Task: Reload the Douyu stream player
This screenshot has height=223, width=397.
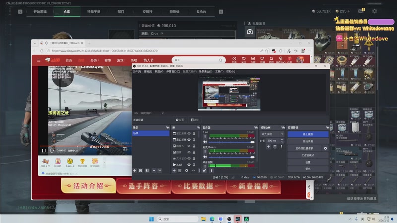Action: tap(52, 151)
